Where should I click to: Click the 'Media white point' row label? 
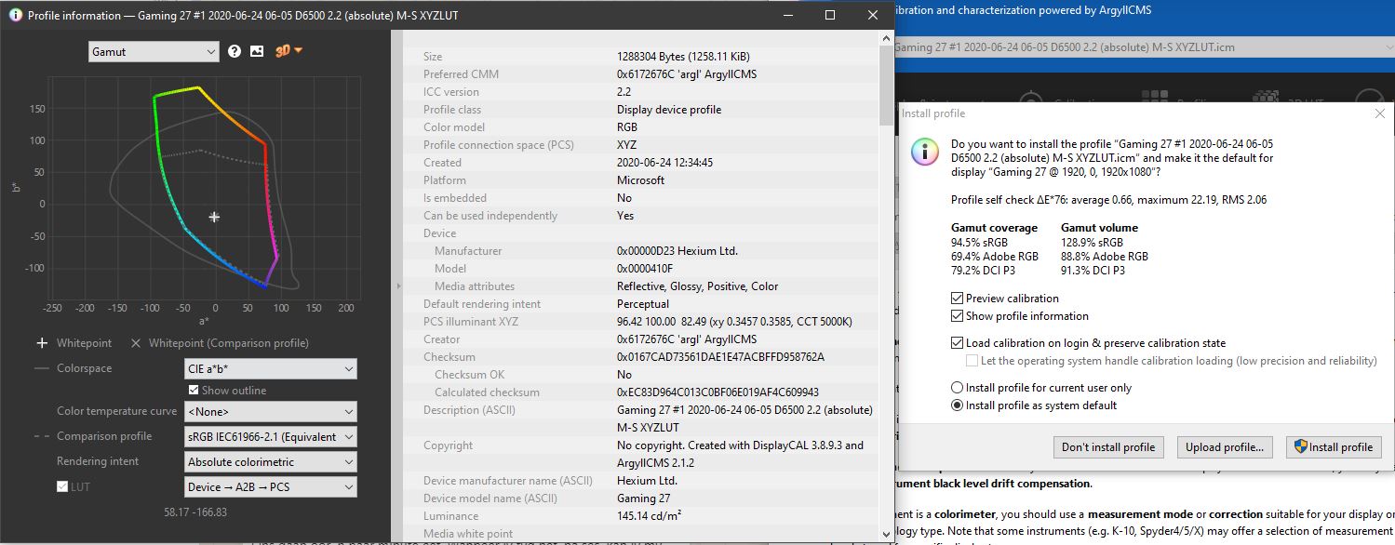pos(468,533)
